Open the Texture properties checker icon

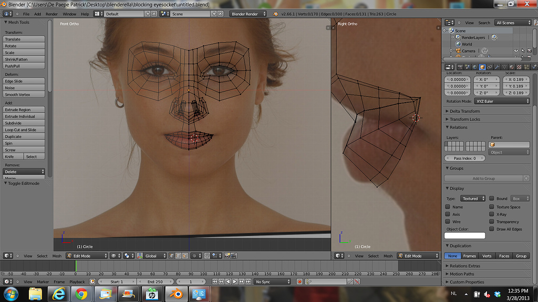pyautogui.click(x=519, y=67)
